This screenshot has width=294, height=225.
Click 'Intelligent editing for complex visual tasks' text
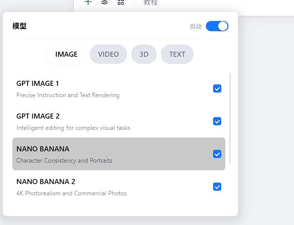click(x=73, y=128)
